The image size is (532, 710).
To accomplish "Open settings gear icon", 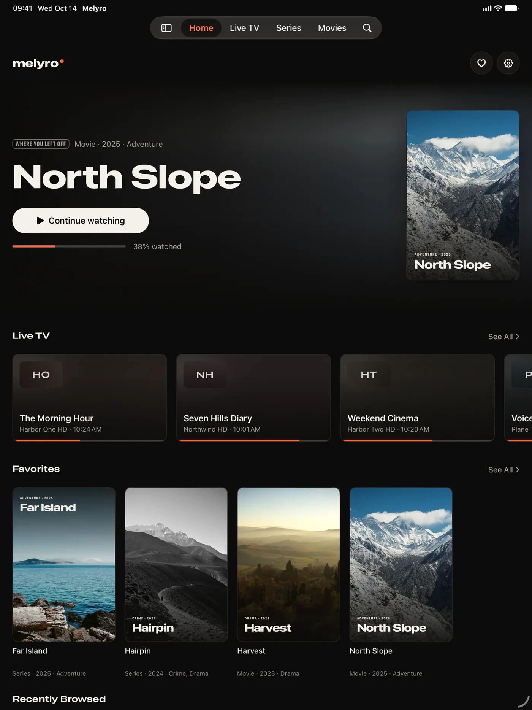I will tap(508, 63).
